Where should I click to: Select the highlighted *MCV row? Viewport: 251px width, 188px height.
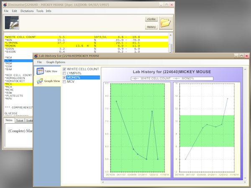(x=18, y=84)
